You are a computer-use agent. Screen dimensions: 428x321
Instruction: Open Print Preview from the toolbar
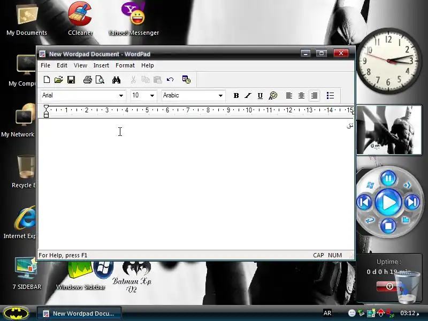100,80
